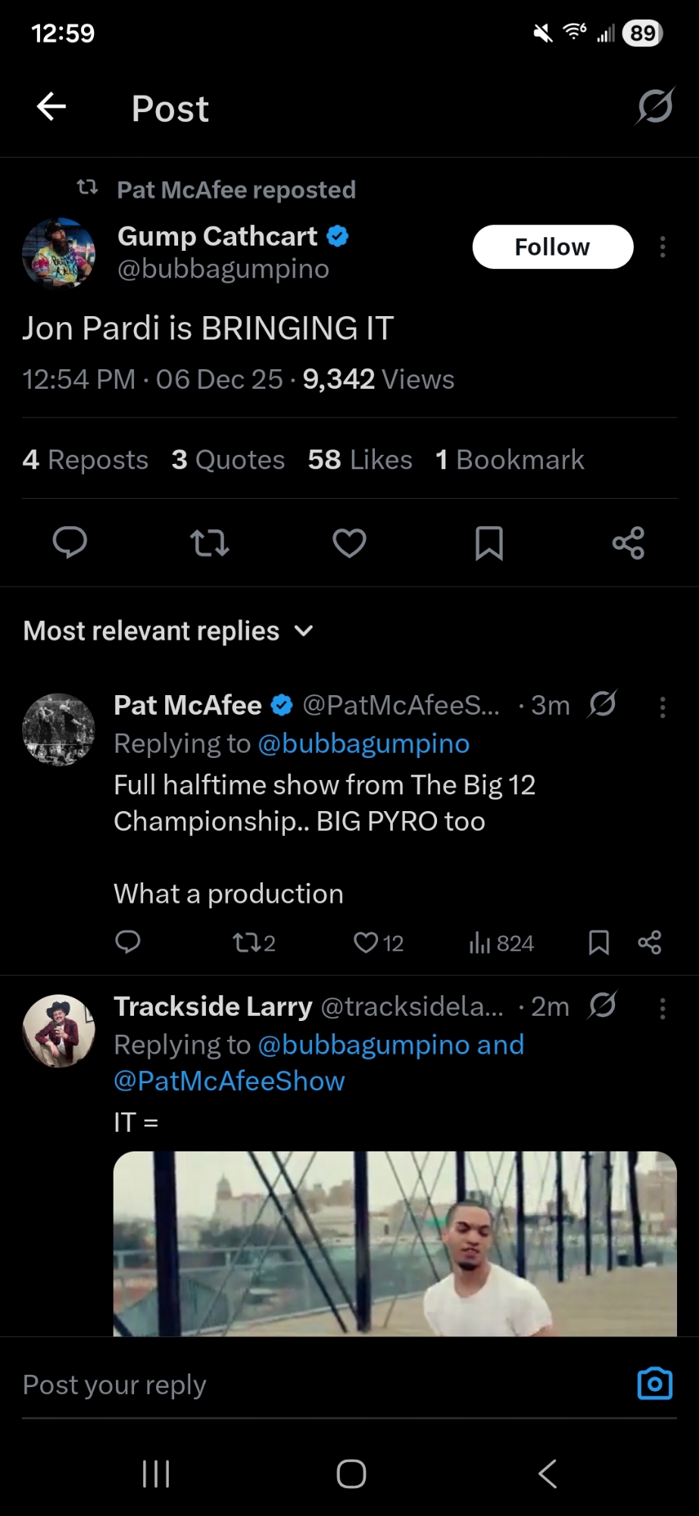699x1516 pixels.
Task: View the 3 Quotes list
Action: tap(228, 459)
